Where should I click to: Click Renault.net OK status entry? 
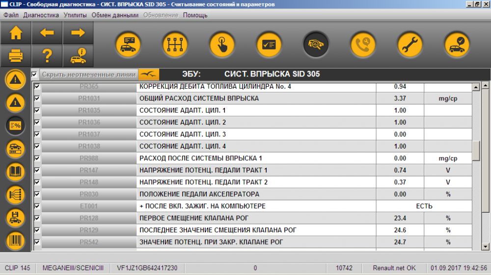[x=394, y=268]
